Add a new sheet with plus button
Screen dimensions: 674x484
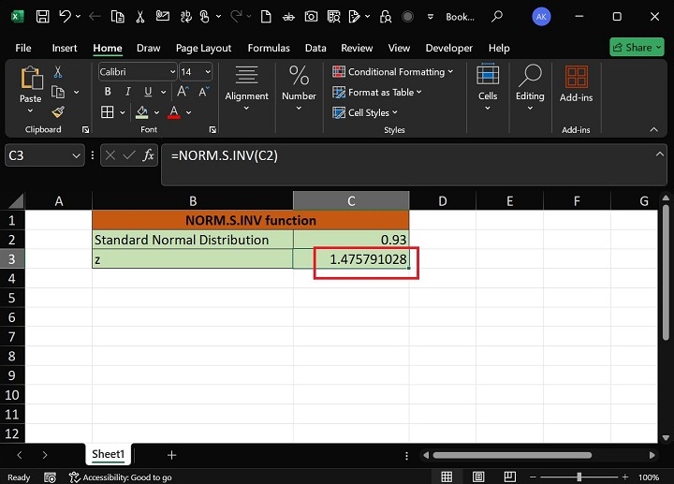tap(171, 455)
